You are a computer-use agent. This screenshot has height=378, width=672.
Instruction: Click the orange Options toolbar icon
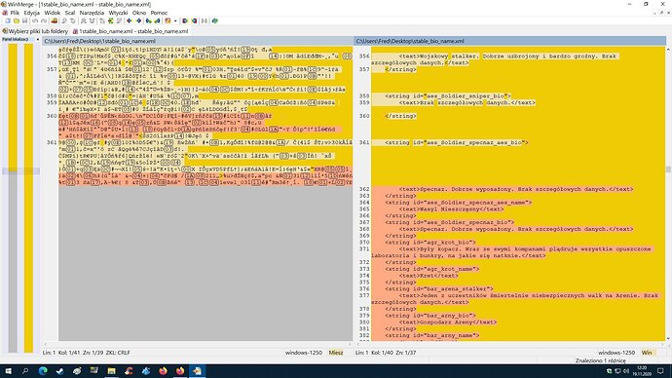(168, 20)
